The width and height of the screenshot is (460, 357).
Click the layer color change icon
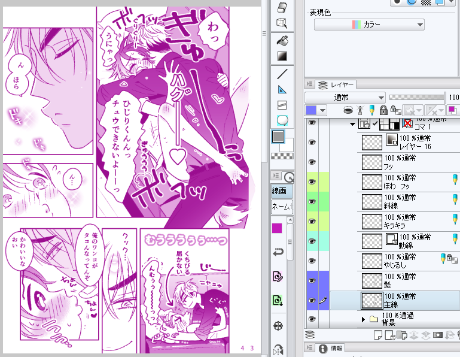pyautogui.click(x=452, y=110)
